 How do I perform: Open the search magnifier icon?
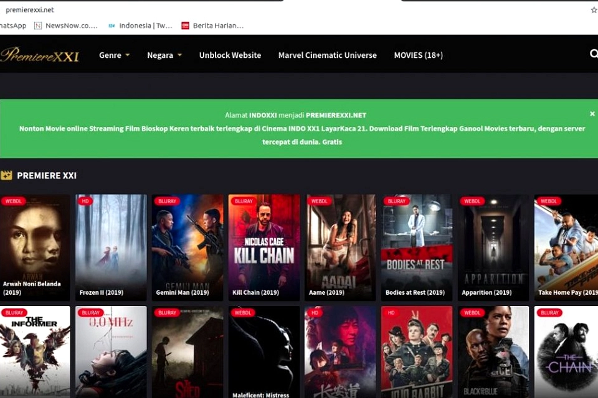[x=594, y=54]
